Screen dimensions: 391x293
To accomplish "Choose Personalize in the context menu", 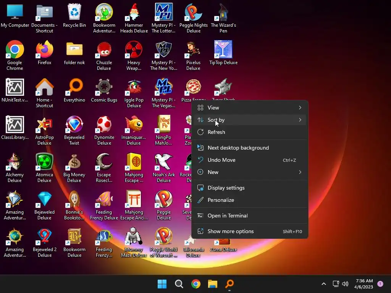I will coord(250,200).
